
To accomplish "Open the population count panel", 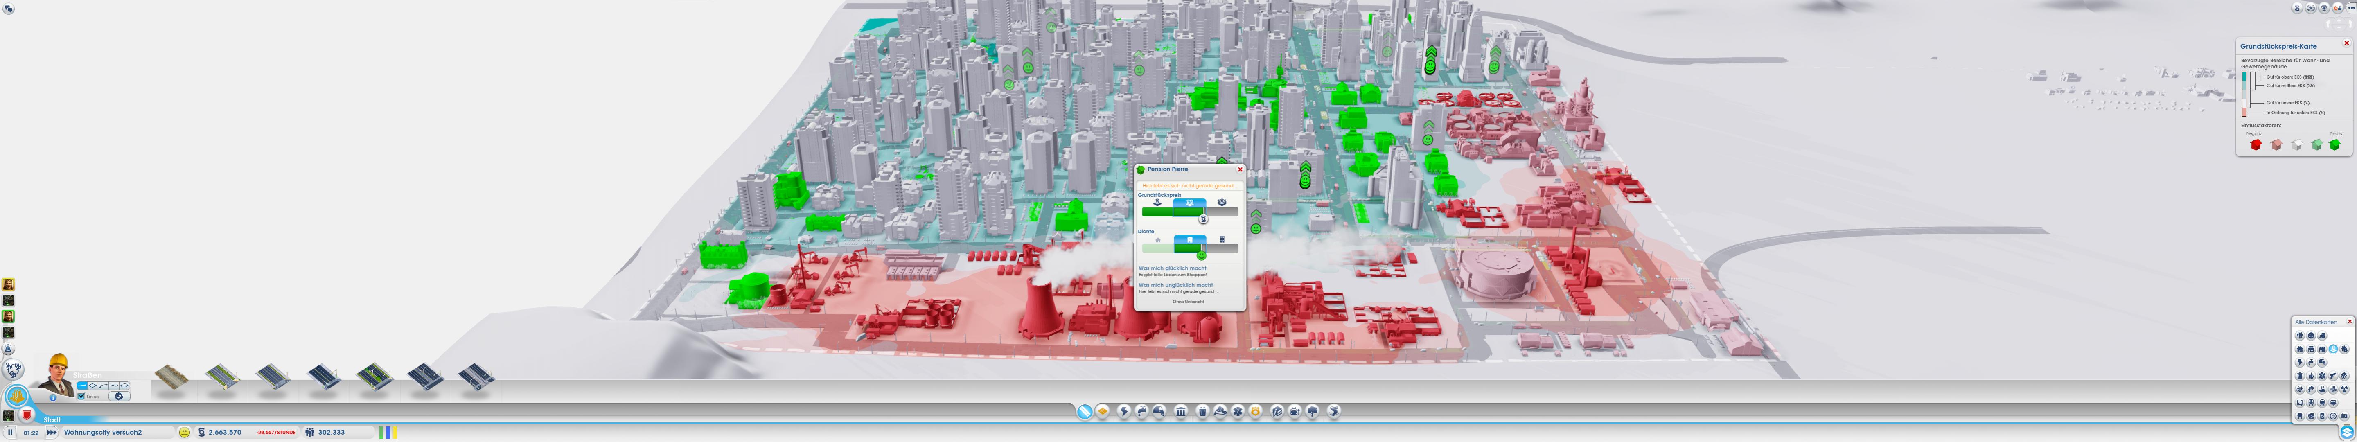I will 331,432.
